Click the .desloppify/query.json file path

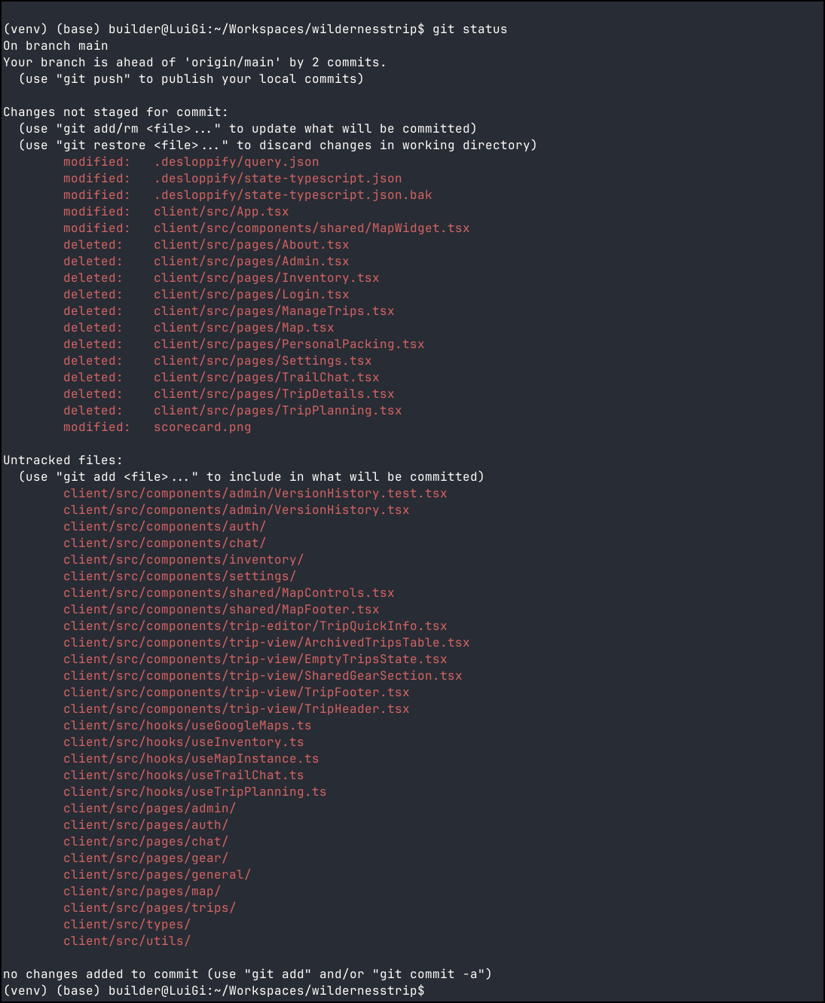click(236, 162)
